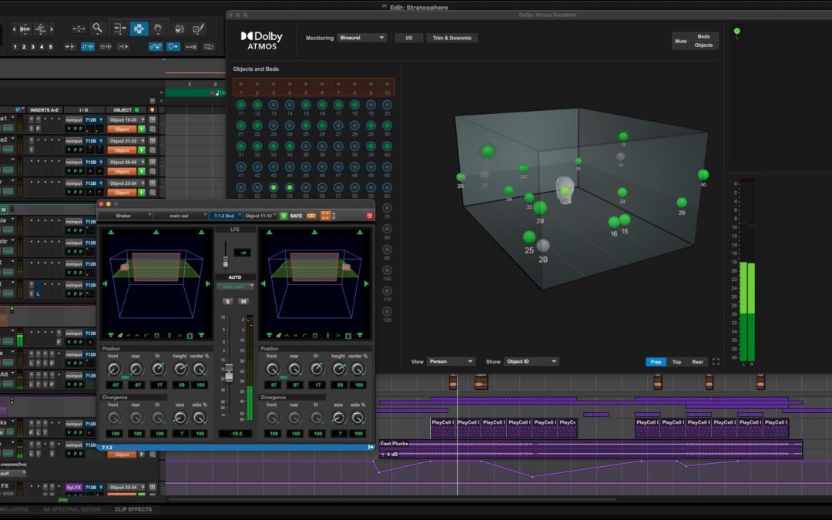This screenshot has width=832, height=520.
Task: Switch 3D room view to Top
Action: coord(676,362)
